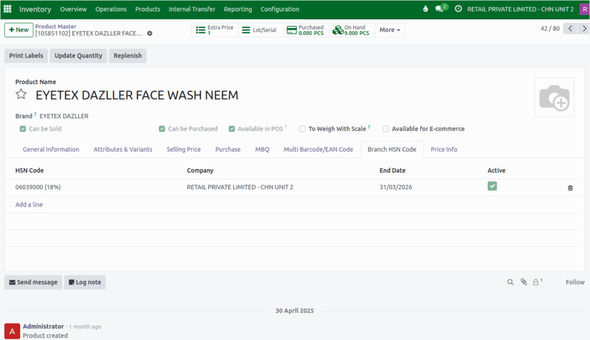Click Add a line under HSN Code
Viewport: 590px width, 340px height.
29,204
